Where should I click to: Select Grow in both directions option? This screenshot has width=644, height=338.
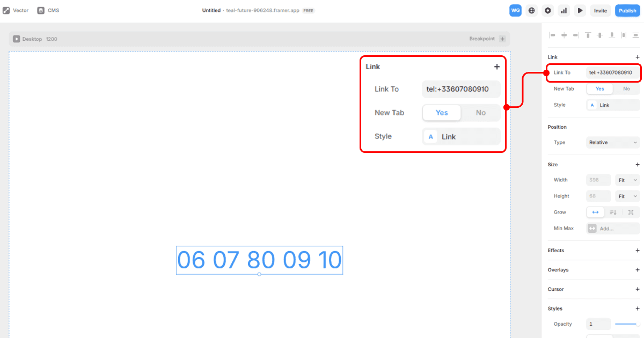631,212
